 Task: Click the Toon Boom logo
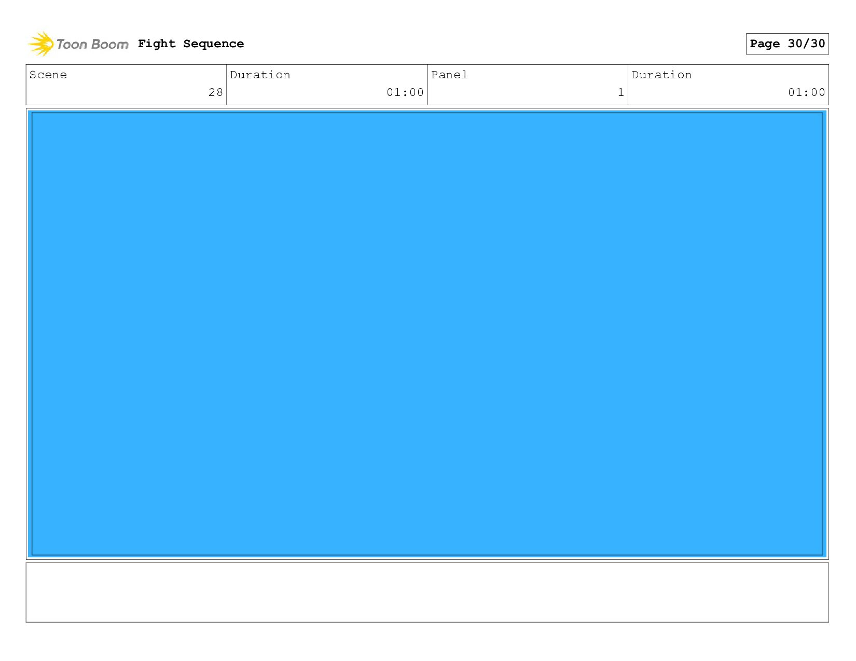[x=78, y=44]
